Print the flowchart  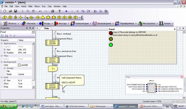click(53, 11)
